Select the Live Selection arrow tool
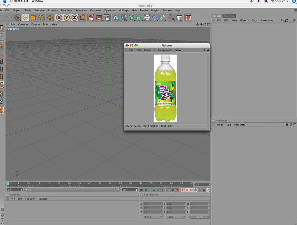The width and height of the screenshot is (297, 225). click(18, 18)
